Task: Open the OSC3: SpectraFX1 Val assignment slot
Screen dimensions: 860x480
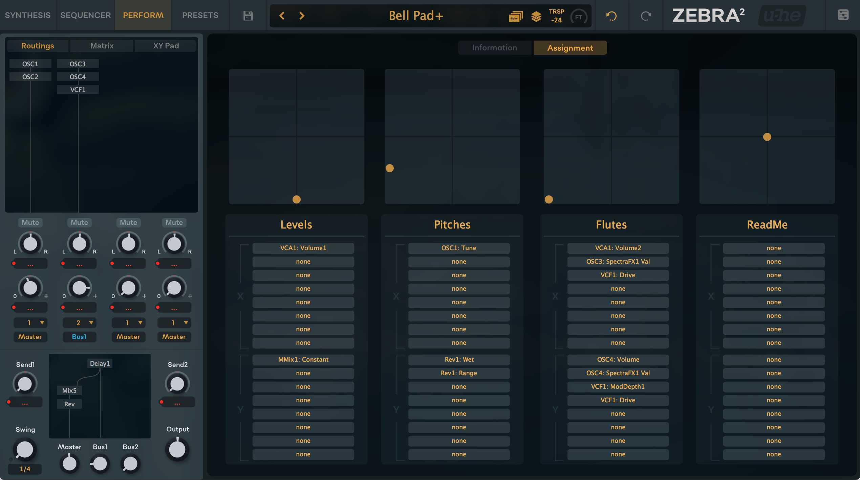Action: 618,262
